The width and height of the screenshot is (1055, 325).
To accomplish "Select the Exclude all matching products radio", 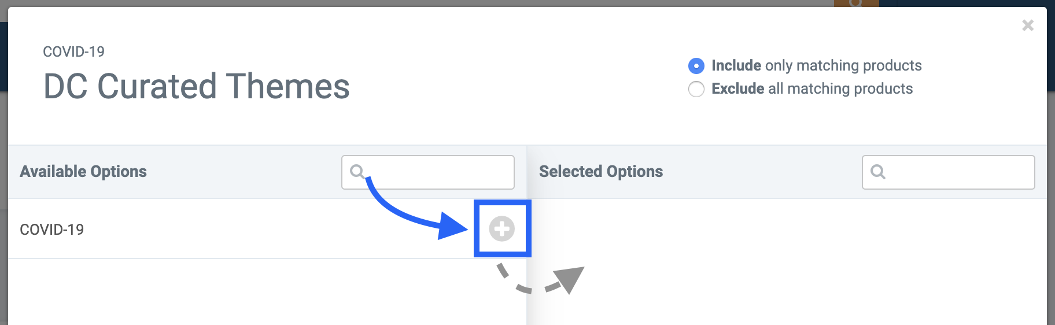I will [696, 89].
